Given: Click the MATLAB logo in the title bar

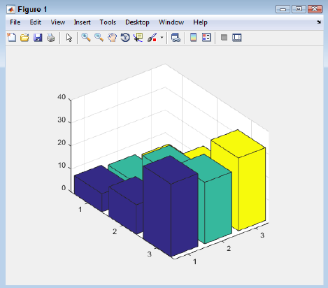Looking at the screenshot, I should (10, 9).
